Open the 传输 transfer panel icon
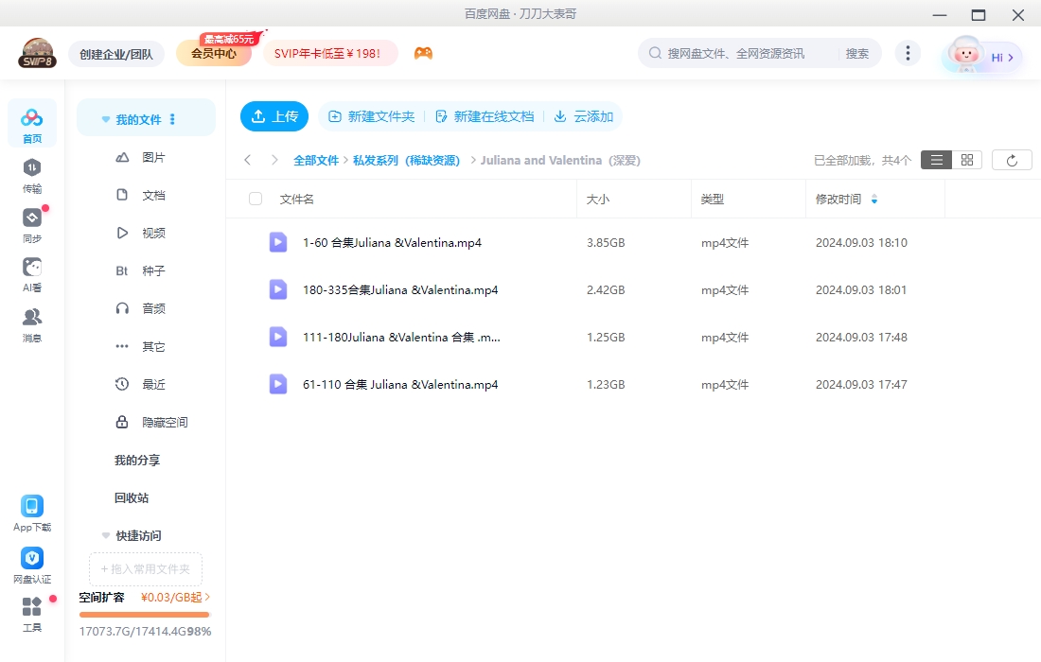The image size is (1041, 662). click(31, 171)
